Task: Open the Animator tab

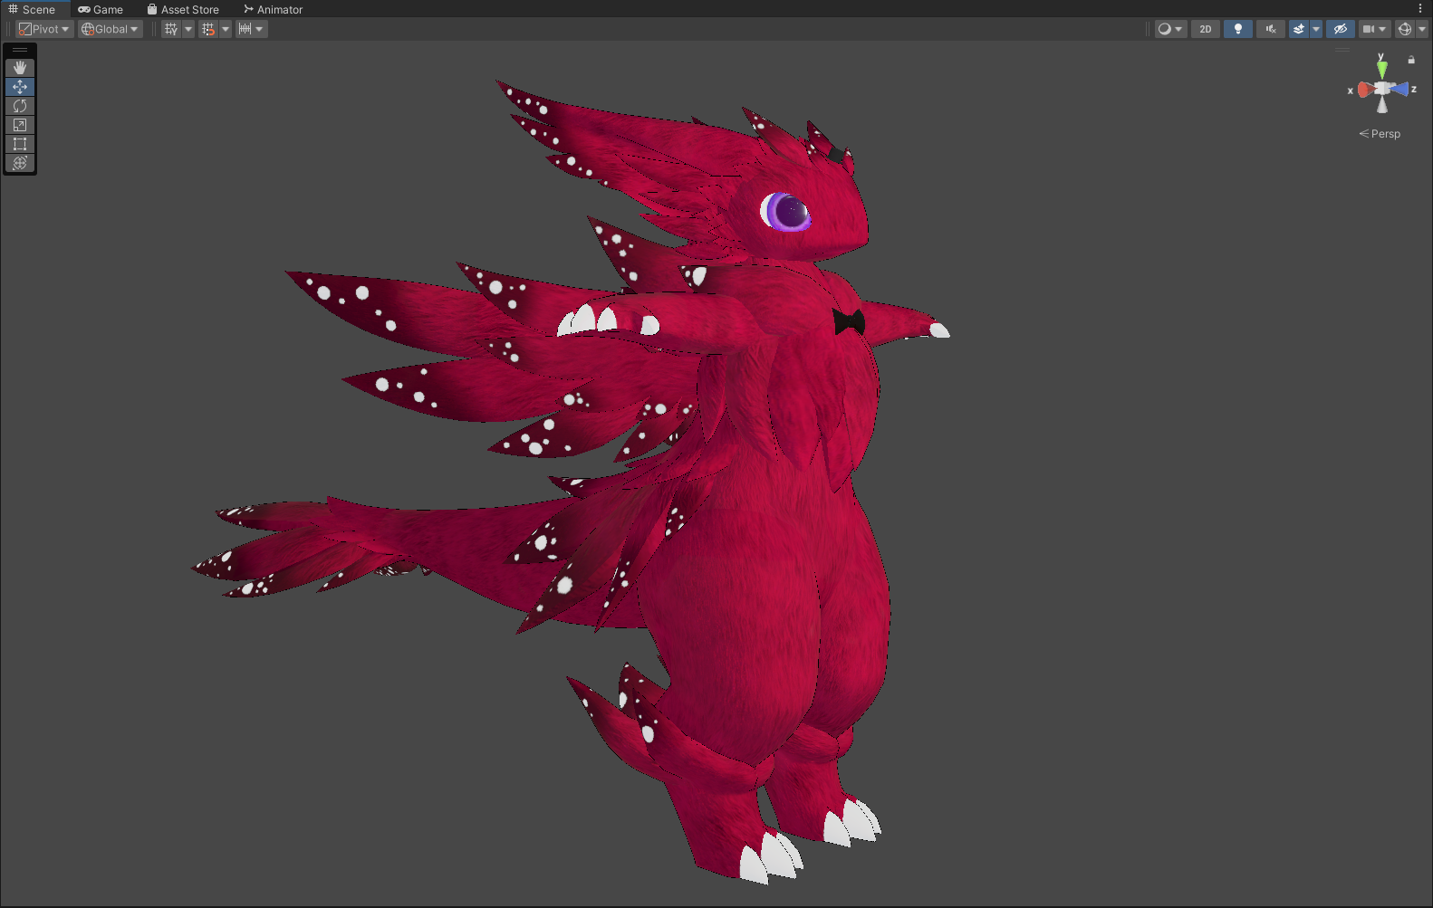Action: pos(273,9)
